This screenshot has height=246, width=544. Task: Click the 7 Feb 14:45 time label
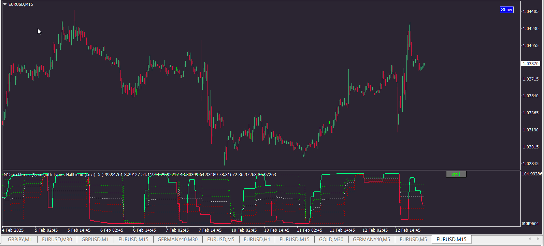coord(210,230)
